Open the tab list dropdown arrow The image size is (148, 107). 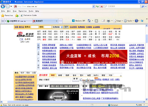click(x=5, y=21)
